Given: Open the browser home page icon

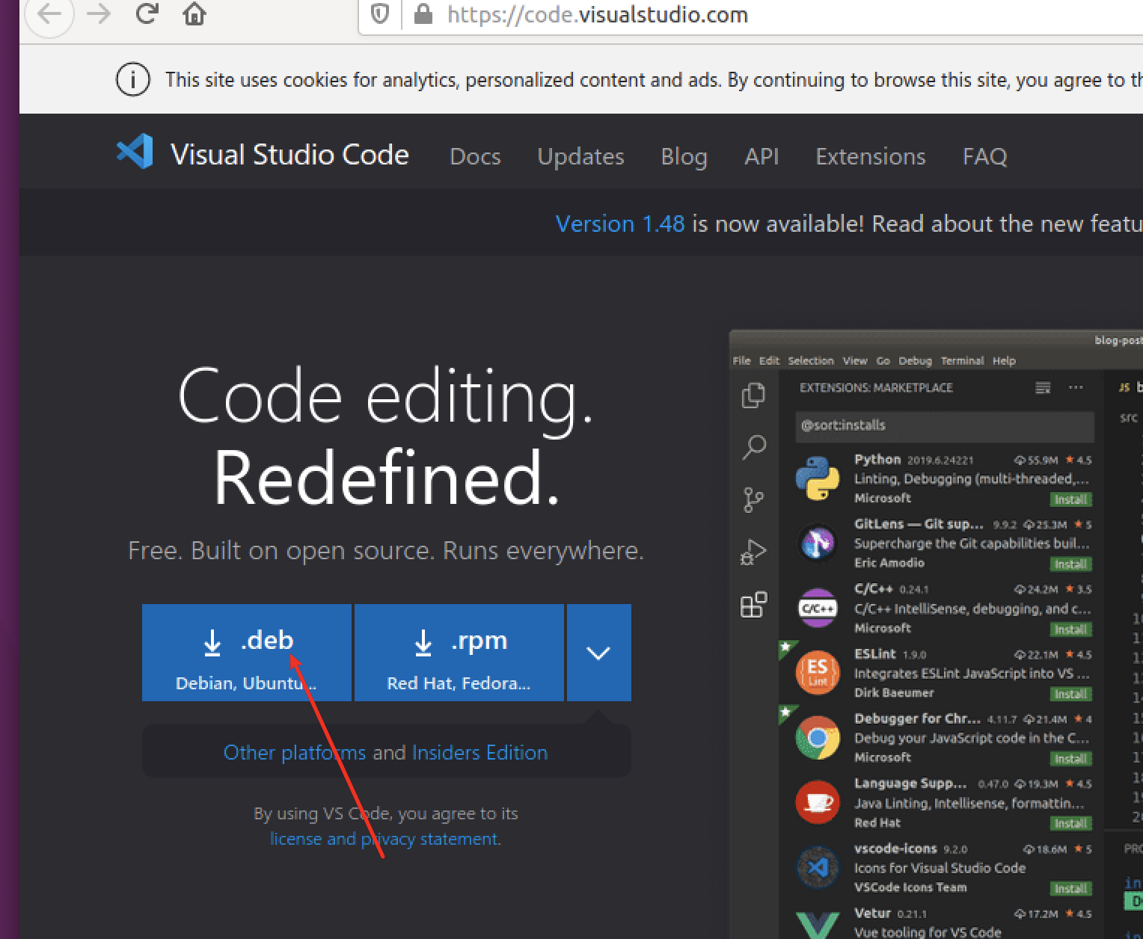Looking at the screenshot, I should tap(194, 13).
